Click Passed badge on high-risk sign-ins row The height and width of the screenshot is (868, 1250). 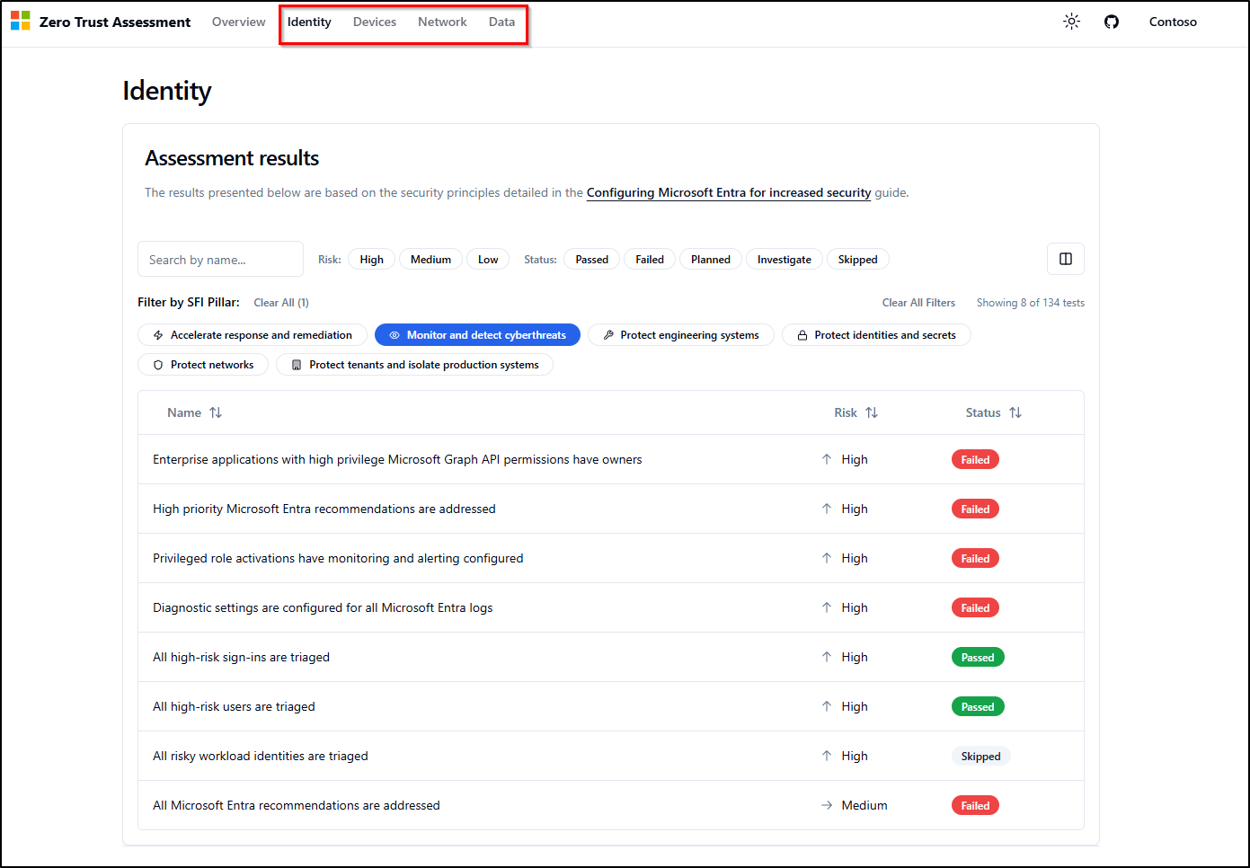(x=978, y=657)
